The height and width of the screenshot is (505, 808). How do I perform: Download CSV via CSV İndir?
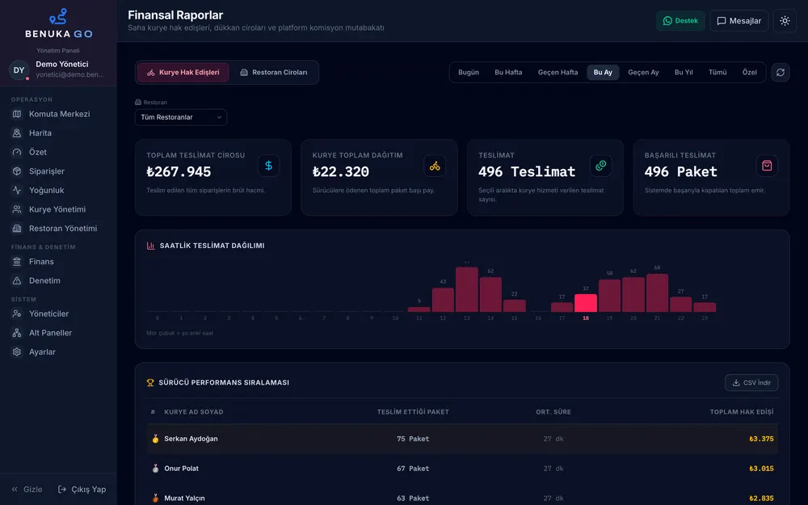[x=751, y=382]
